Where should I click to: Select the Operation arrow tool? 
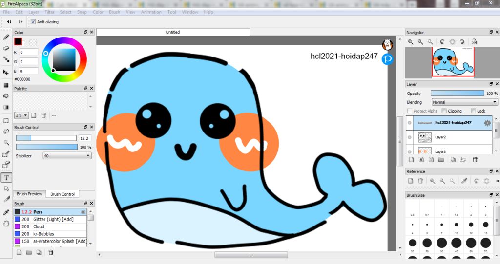6,189
